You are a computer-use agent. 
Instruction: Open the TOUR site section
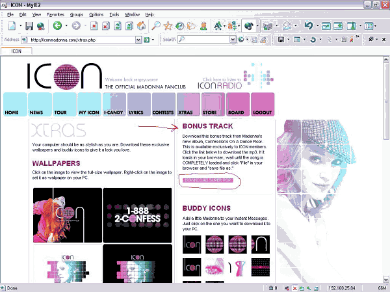[x=64, y=104]
